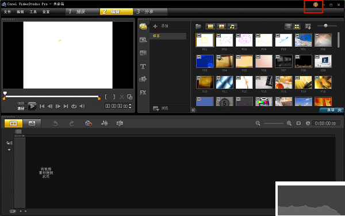Switch to step 3 分享 (Share) tab

coord(150,12)
